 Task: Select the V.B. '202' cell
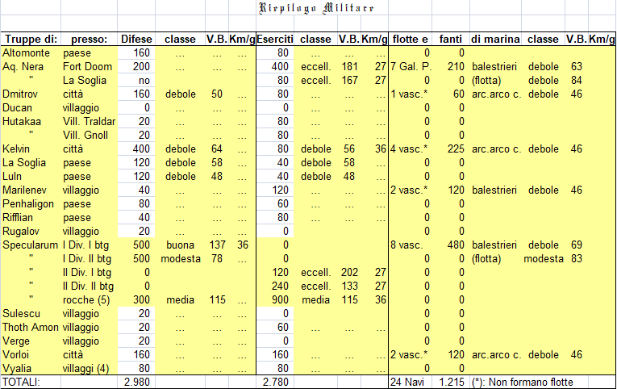[349, 273]
